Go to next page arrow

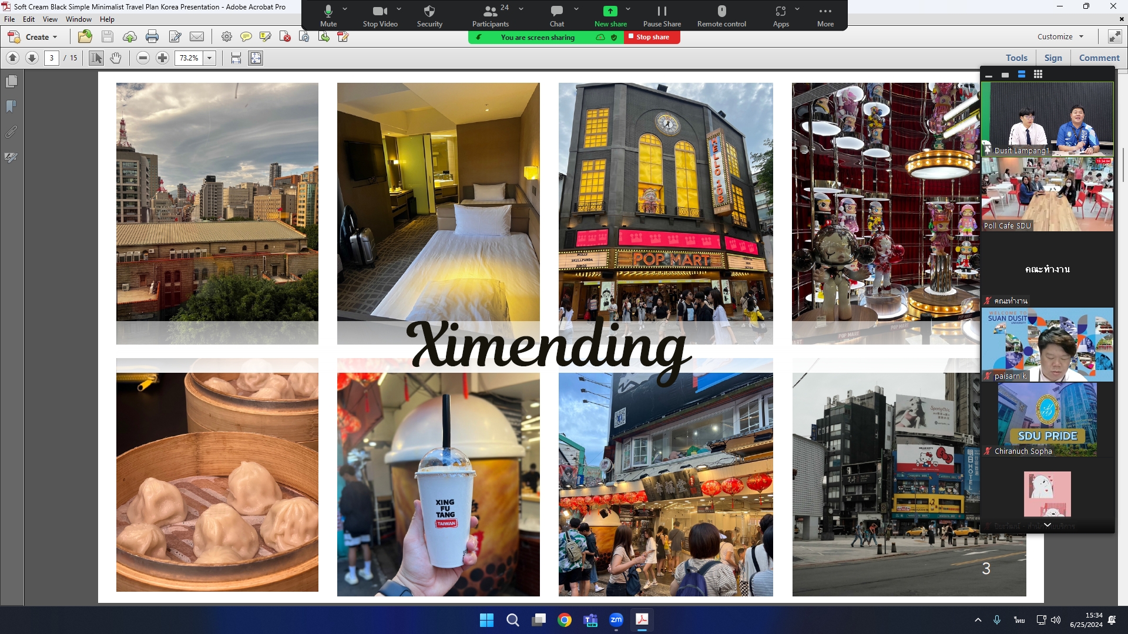click(x=32, y=58)
